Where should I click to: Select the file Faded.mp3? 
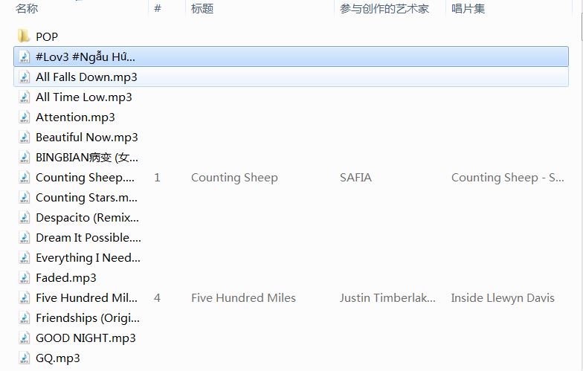pyautogui.click(x=65, y=278)
